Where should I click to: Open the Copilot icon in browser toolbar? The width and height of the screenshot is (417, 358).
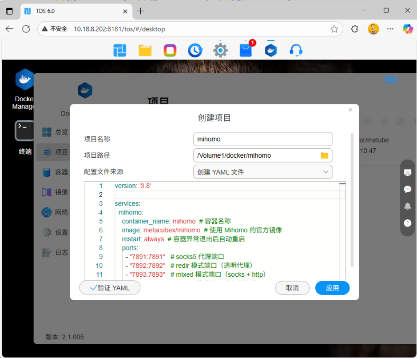408,29
